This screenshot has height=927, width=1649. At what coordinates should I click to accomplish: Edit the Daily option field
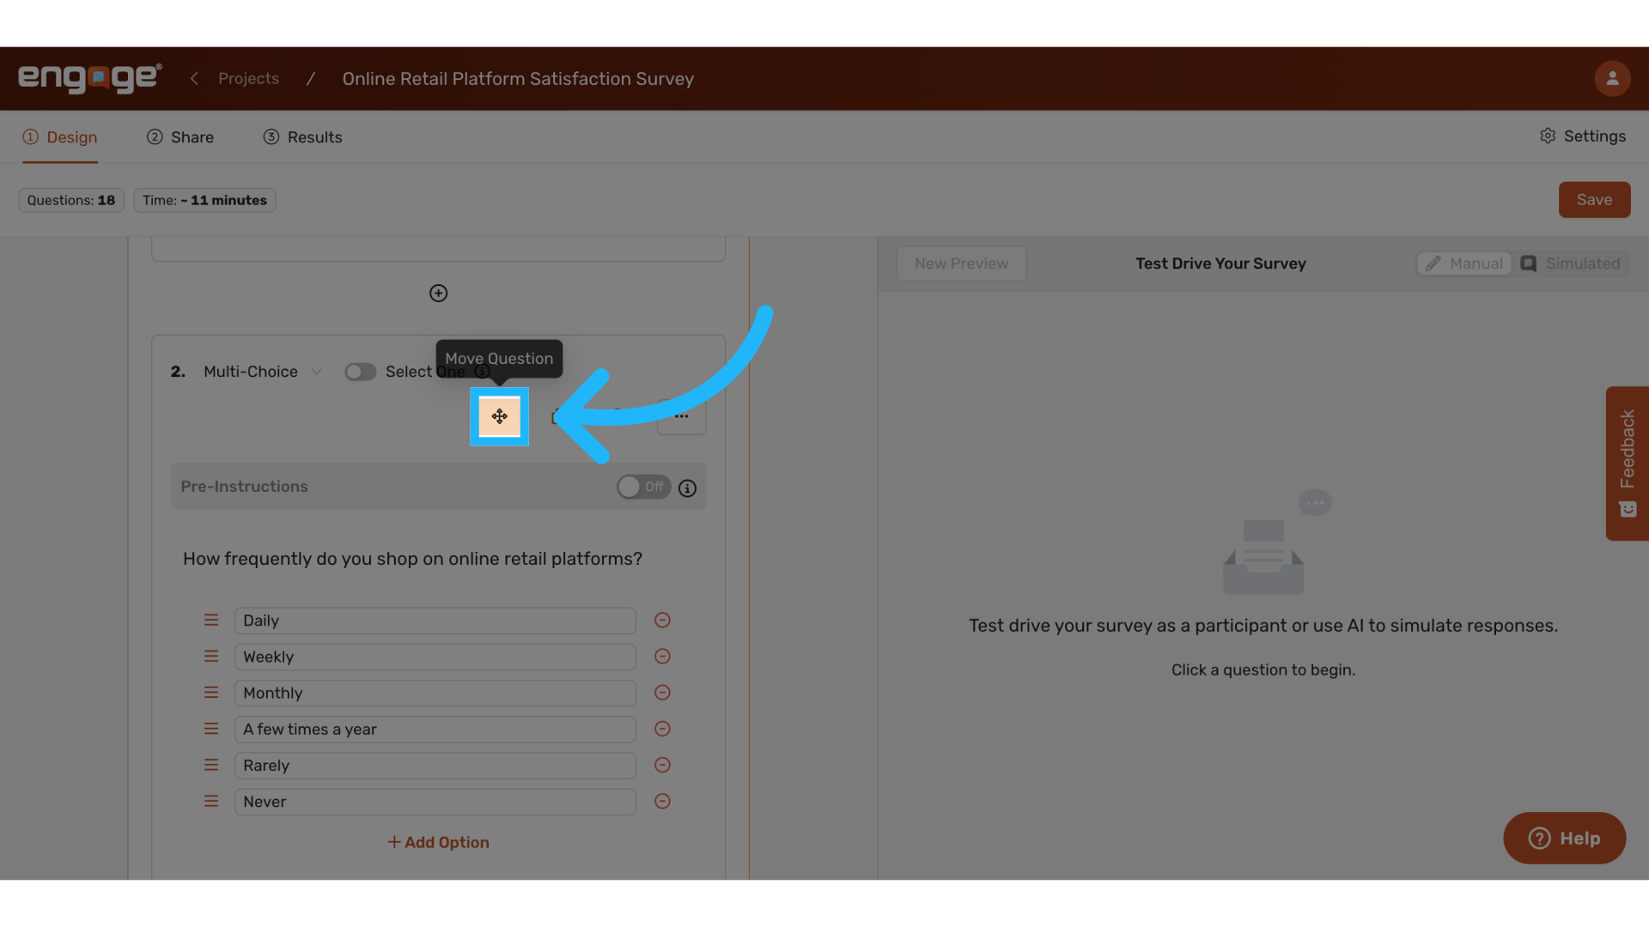tap(435, 621)
